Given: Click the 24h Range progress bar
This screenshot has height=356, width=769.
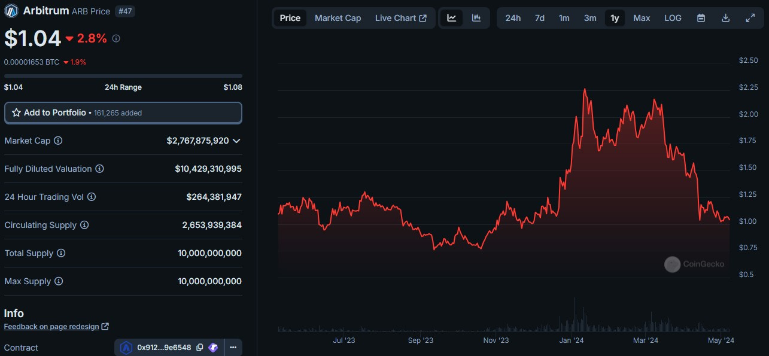Looking at the screenshot, I should tap(123, 76).
